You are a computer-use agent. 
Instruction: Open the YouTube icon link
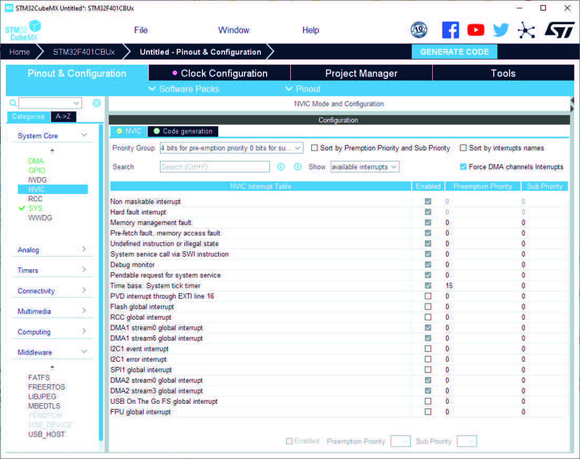point(476,30)
